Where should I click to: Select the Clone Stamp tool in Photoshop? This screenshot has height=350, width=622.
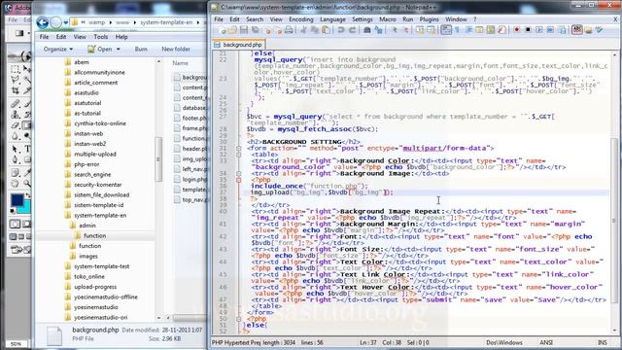click(16, 115)
